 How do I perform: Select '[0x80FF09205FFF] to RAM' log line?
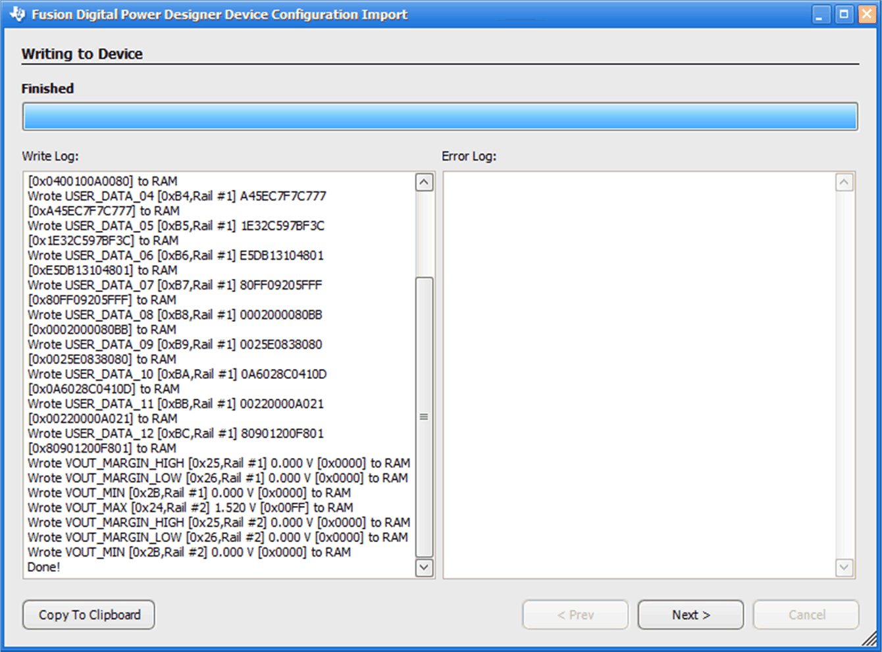[x=101, y=299]
